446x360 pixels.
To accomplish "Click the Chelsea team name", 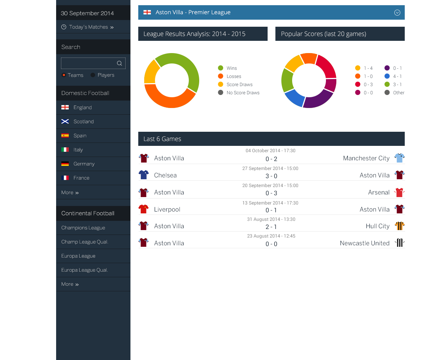I will click(x=165, y=175).
